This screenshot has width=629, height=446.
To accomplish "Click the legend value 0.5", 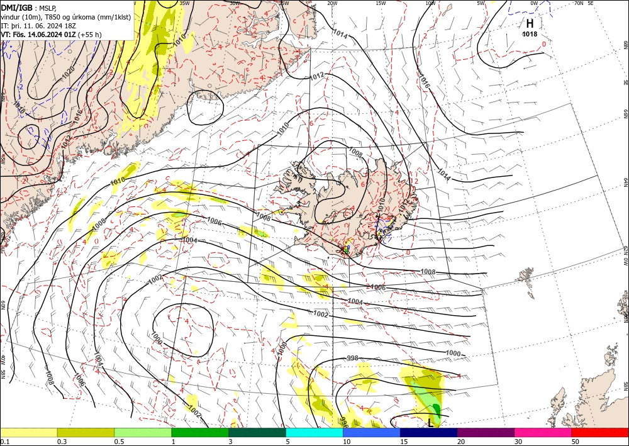I will [119, 442].
